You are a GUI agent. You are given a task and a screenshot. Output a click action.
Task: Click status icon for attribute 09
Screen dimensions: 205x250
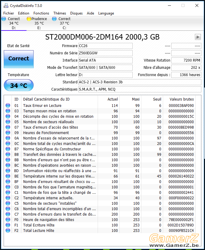tap(8, 133)
